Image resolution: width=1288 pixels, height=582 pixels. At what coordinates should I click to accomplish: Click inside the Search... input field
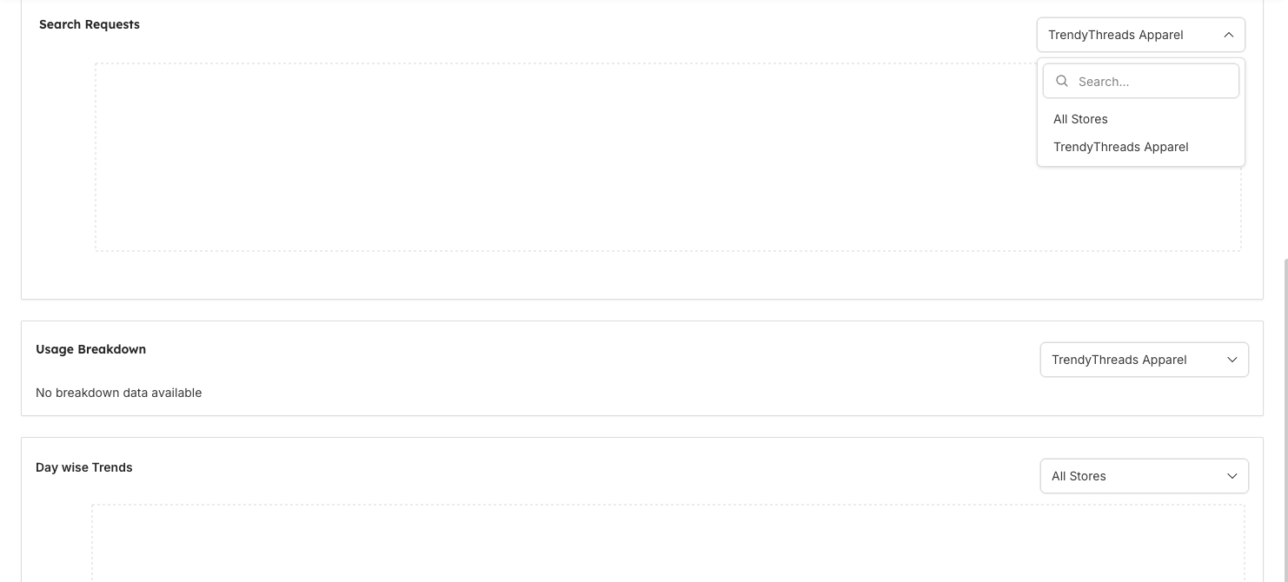pos(1147,81)
